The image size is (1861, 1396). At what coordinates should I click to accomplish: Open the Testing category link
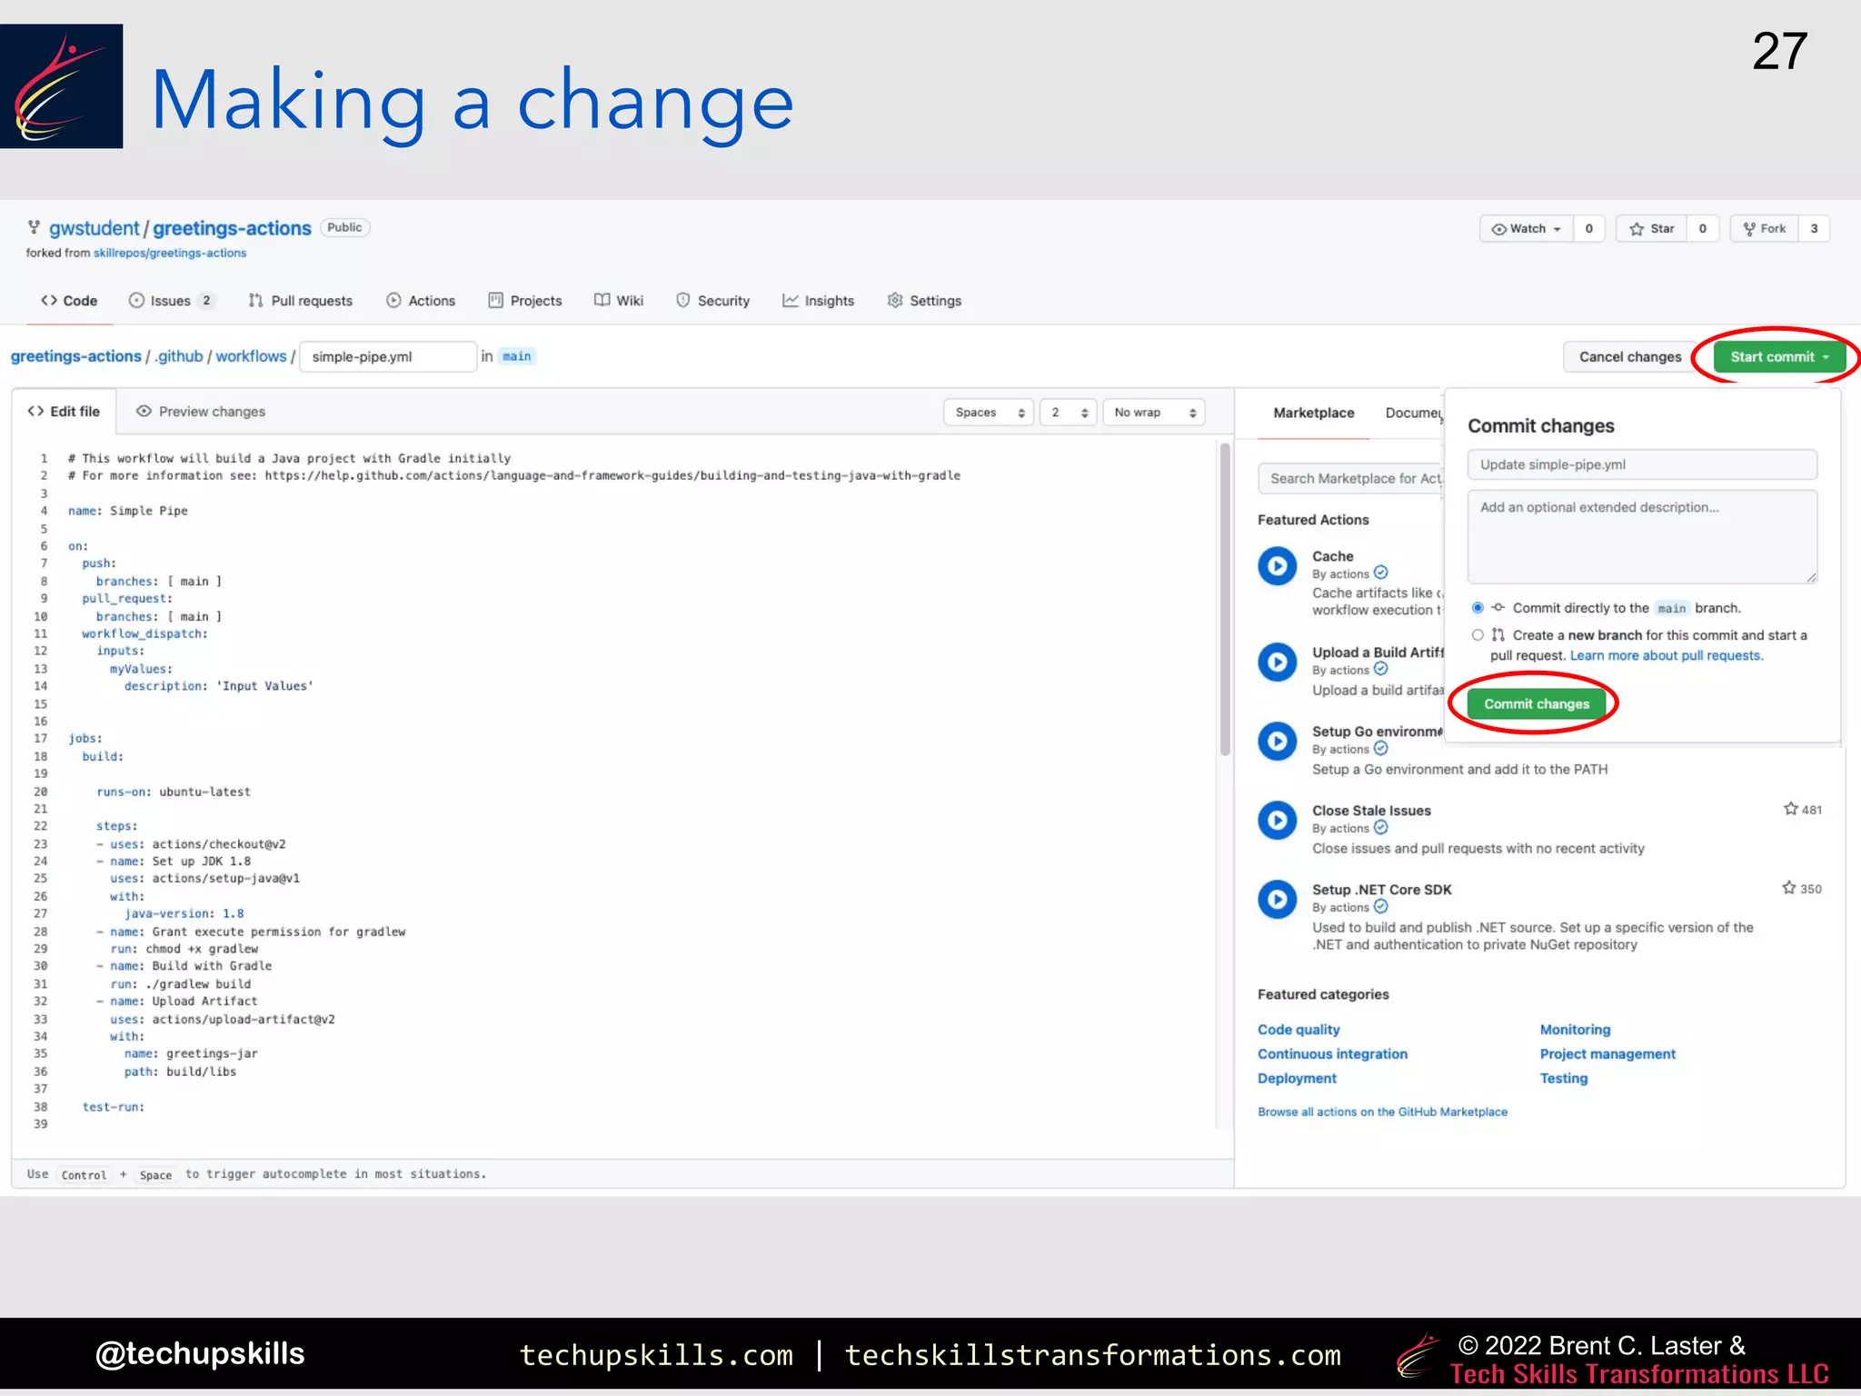(x=1564, y=1079)
